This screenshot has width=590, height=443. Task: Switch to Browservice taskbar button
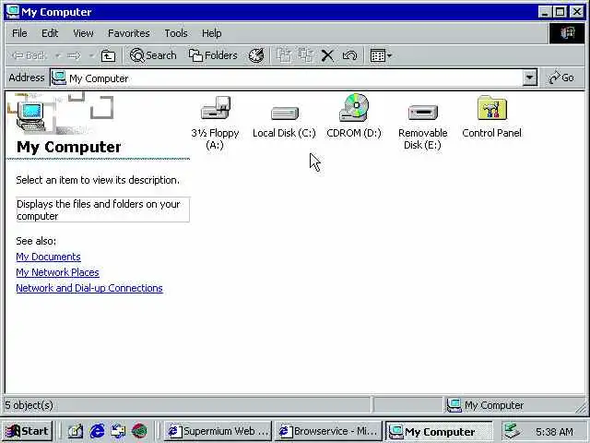coord(328,431)
